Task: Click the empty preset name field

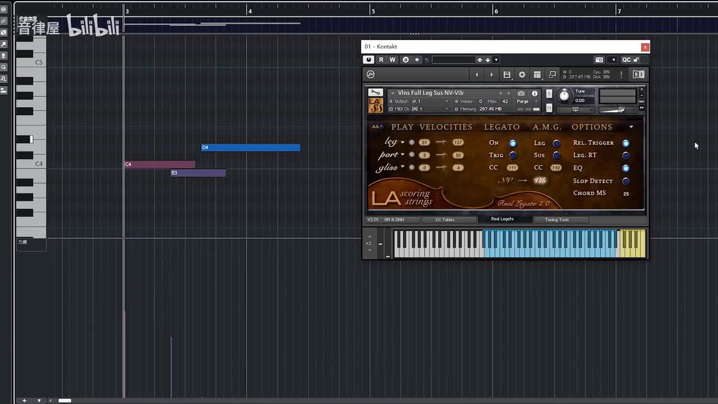Action: [453, 60]
